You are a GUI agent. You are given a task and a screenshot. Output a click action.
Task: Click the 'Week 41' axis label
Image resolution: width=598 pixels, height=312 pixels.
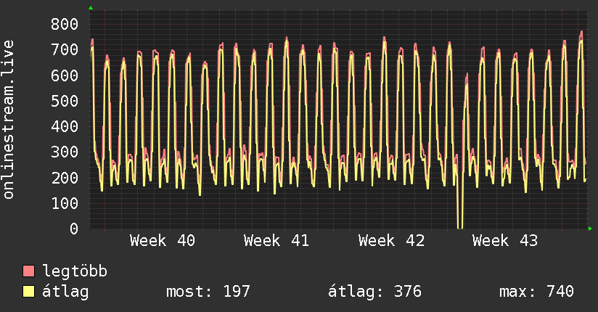pyautogui.click(x=277, y=241)
